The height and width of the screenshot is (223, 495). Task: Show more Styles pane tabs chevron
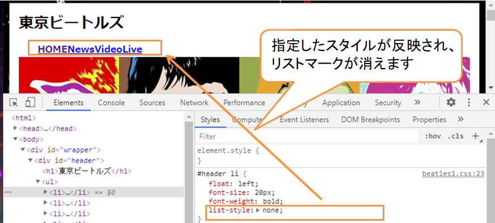[x=460, y=119]
